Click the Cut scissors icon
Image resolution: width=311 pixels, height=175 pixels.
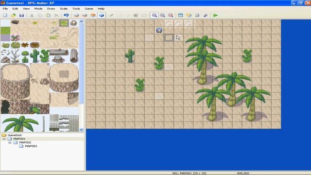[x=32, y=15]
